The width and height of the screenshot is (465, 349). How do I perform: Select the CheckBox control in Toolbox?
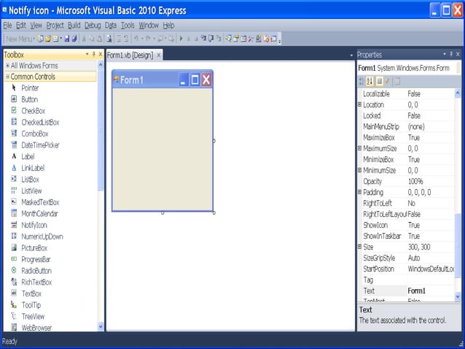(33, 110)
